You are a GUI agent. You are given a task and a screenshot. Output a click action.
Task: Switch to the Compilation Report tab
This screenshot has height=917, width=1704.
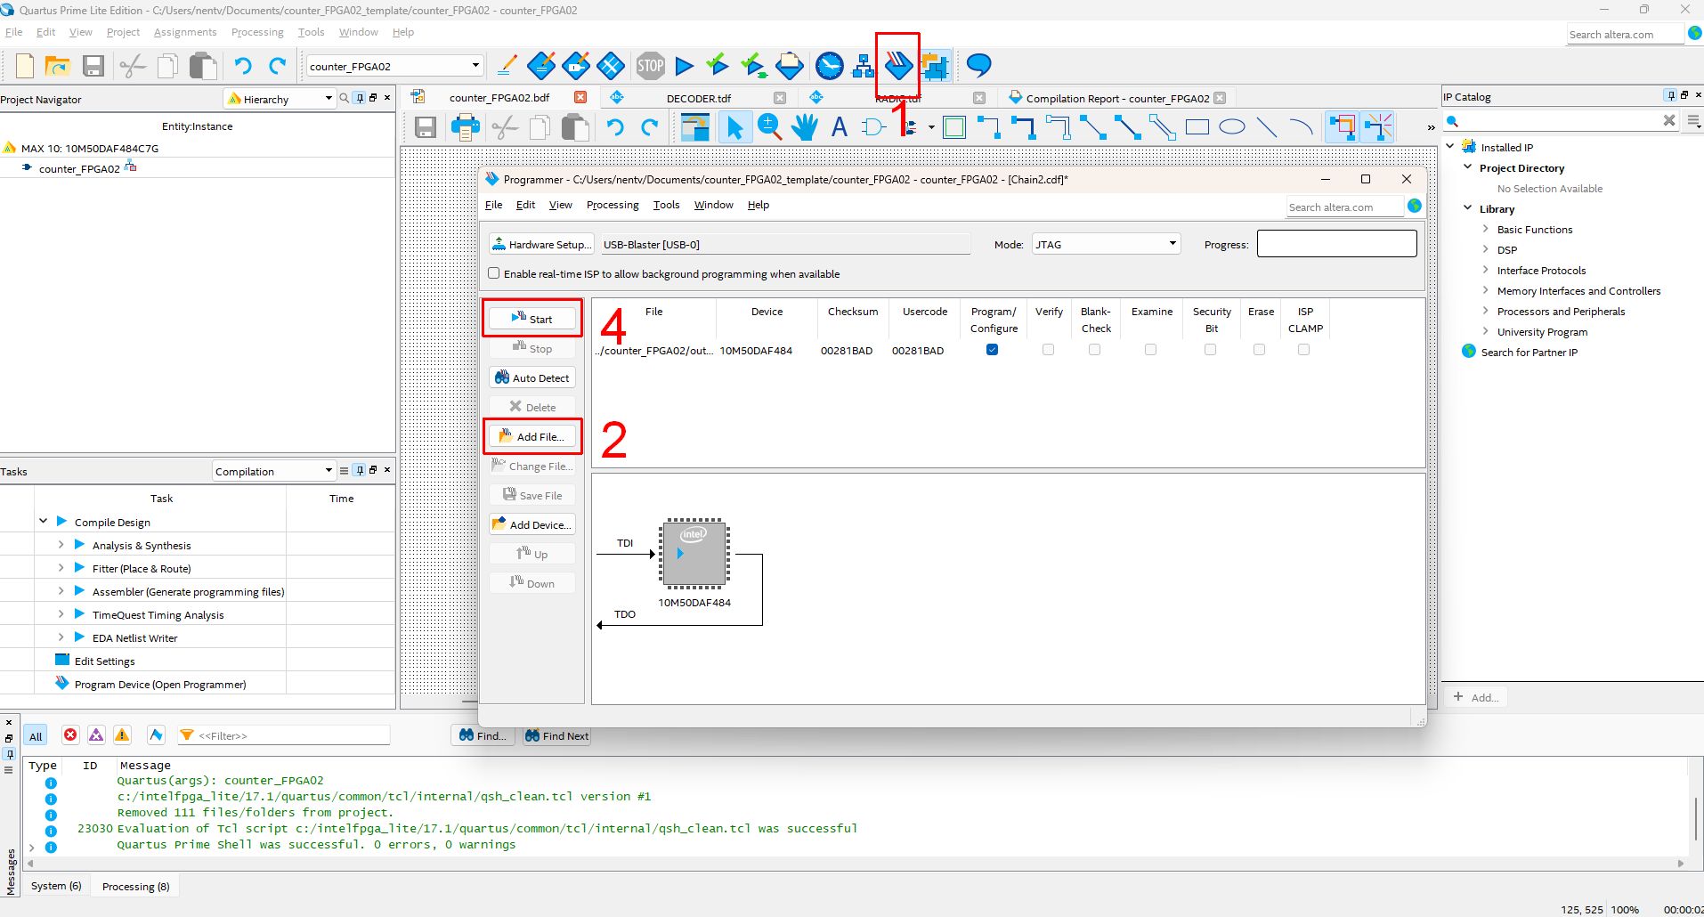coord(1117,98)
